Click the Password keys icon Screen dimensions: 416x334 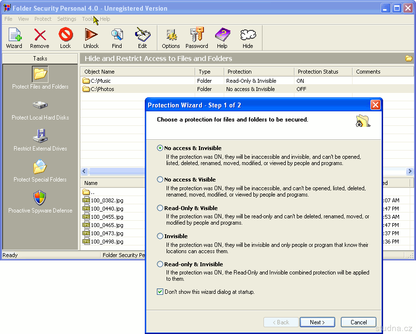click(197, 38)
